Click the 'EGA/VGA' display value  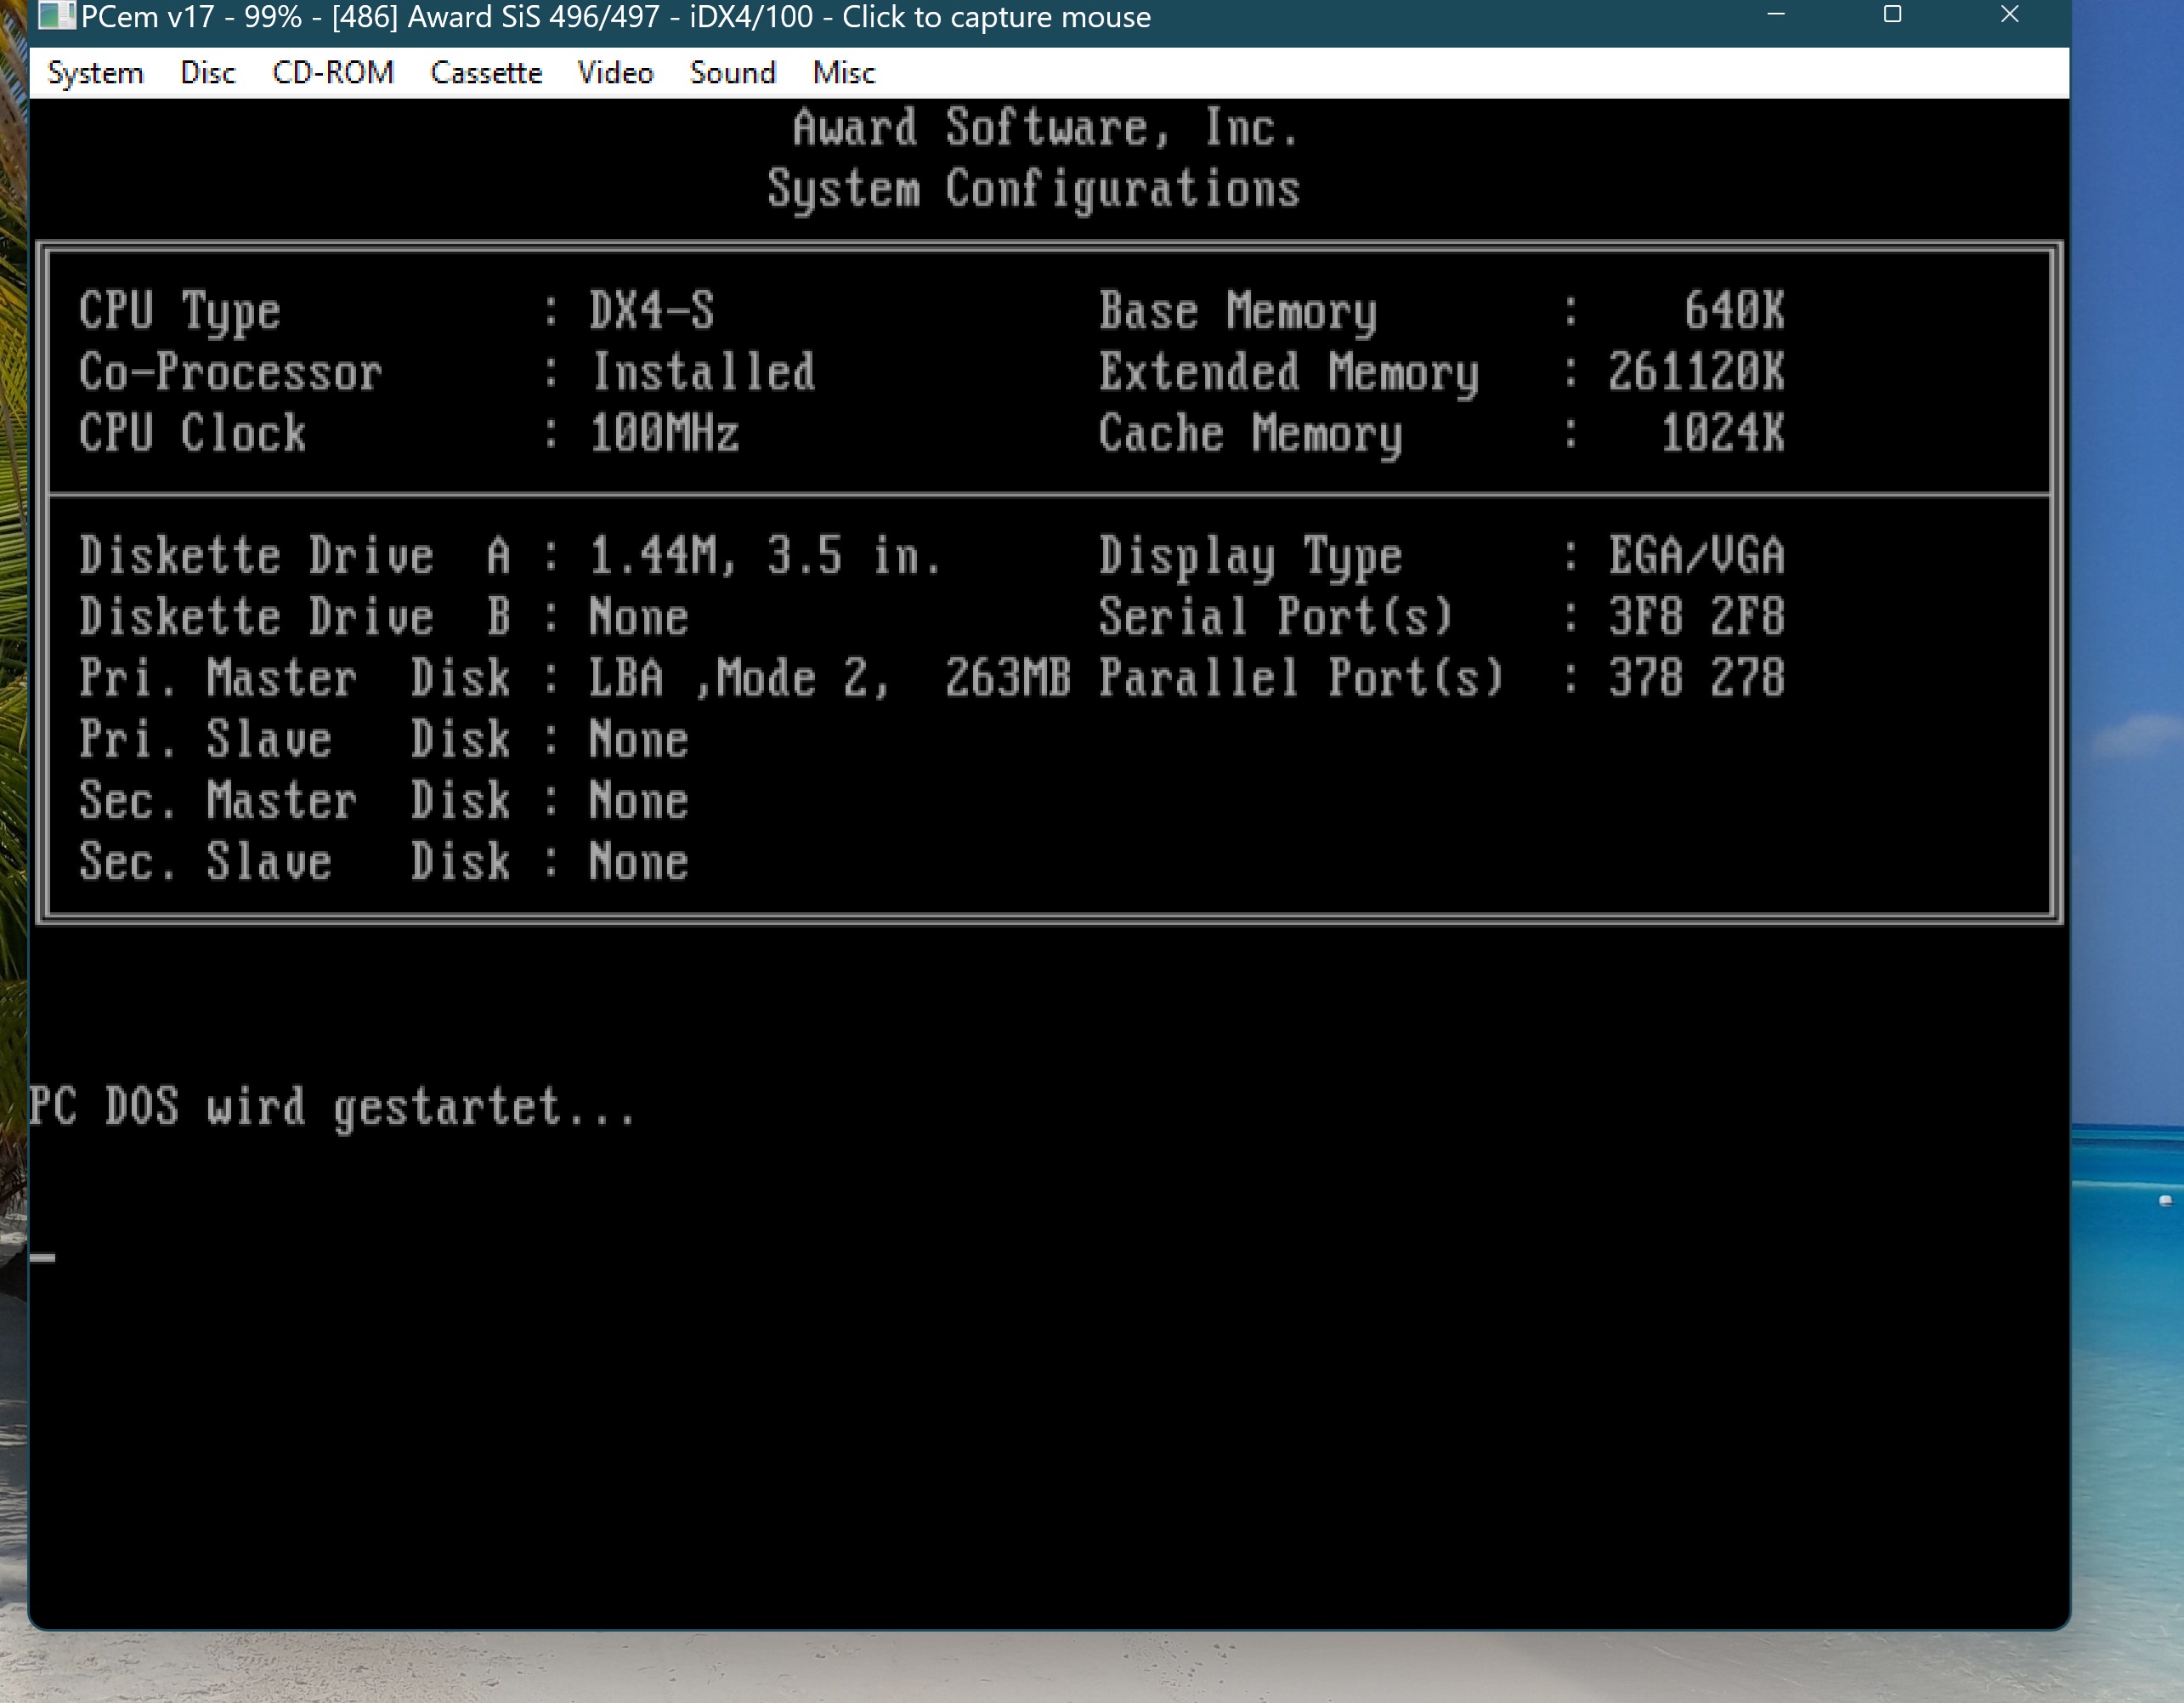pos(1697,556)
